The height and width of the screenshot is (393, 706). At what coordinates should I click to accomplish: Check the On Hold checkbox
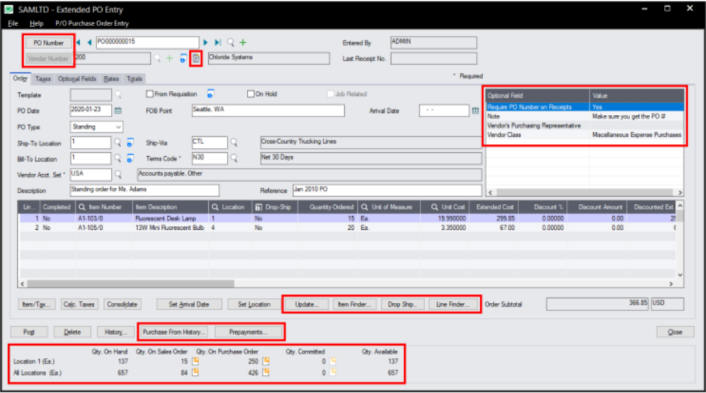tap(251, 94)
